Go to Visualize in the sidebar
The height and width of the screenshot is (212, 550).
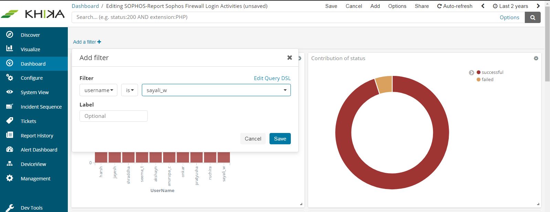pyautogui.click(x=30, y=49)
